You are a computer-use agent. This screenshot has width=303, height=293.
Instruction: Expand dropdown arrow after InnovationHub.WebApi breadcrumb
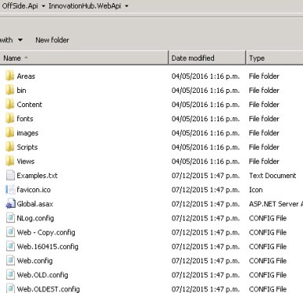pos(127,6)
